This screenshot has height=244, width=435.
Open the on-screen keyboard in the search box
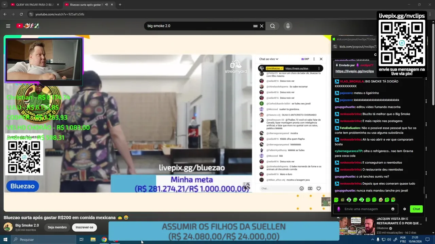click(x=255, y=26)
